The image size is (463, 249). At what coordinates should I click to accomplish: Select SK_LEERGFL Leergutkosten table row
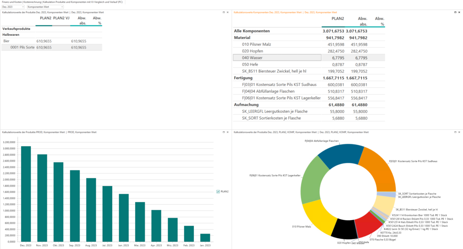[309, 111]
